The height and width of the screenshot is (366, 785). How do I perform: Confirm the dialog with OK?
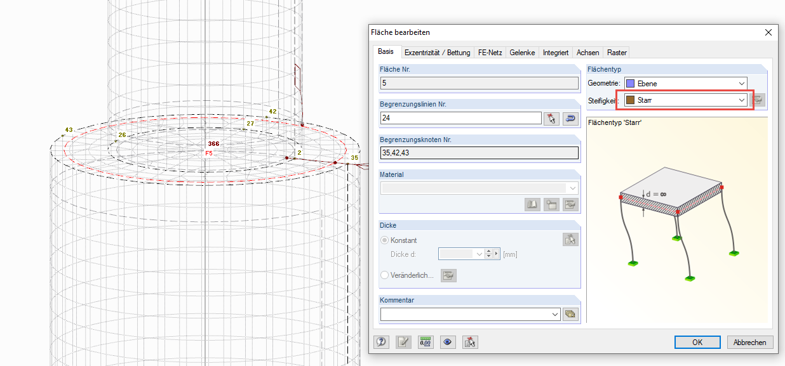(x=697, y=342)
